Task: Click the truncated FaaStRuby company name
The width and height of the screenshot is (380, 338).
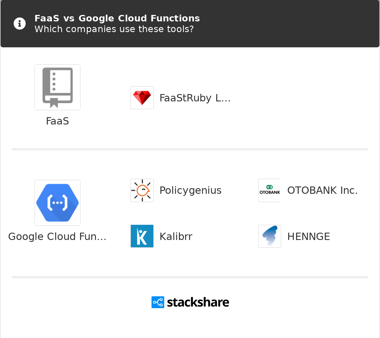Action: [195, 98]
